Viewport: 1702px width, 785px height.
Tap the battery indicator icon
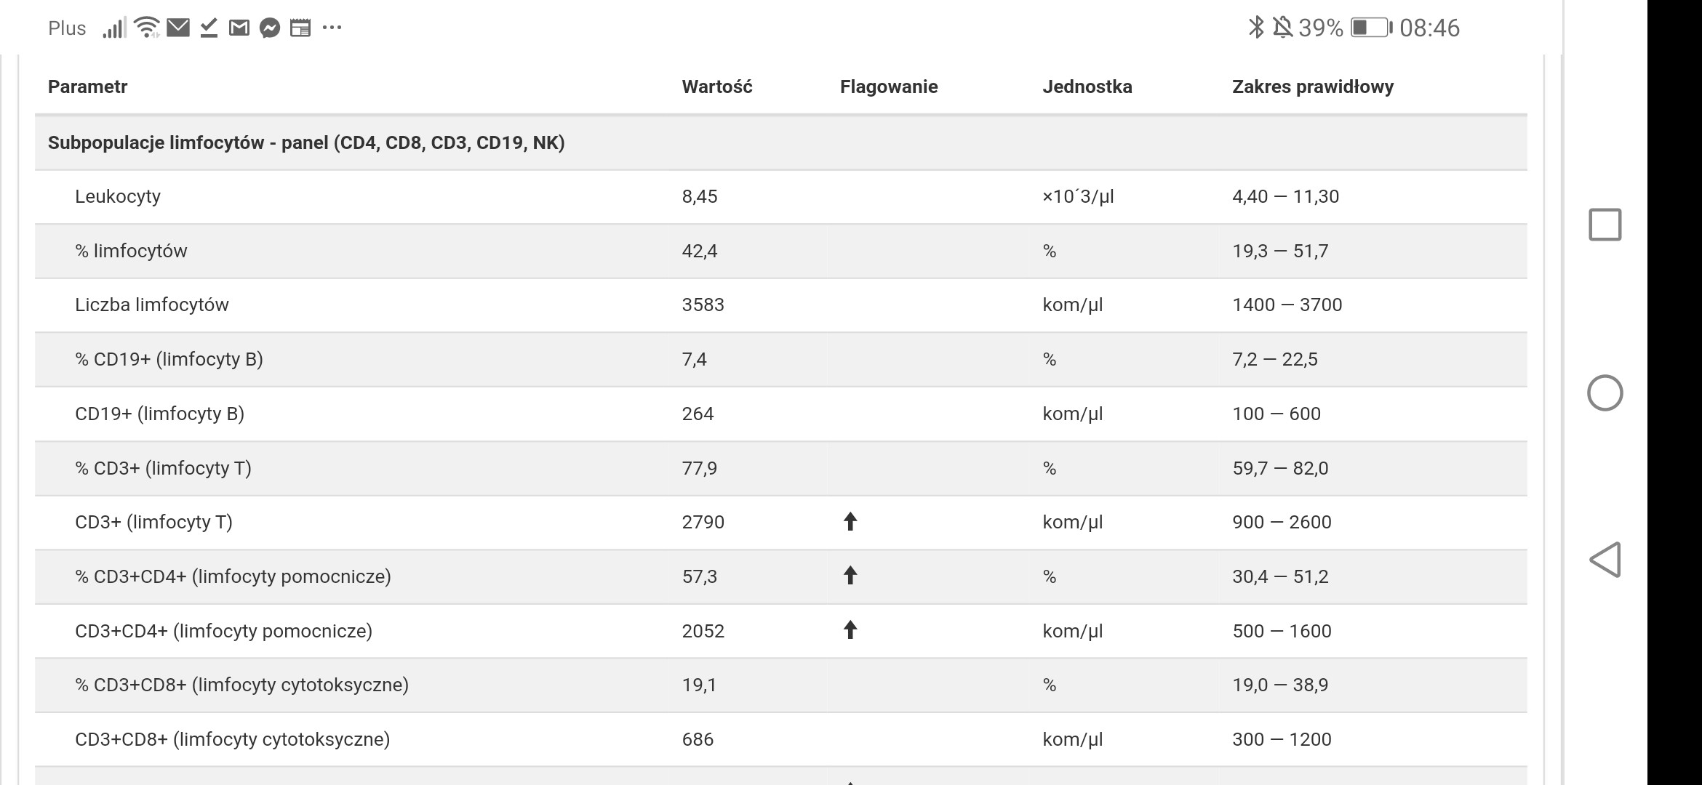1370,28
